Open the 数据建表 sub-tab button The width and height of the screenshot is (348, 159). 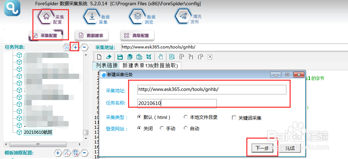(91, 35)
